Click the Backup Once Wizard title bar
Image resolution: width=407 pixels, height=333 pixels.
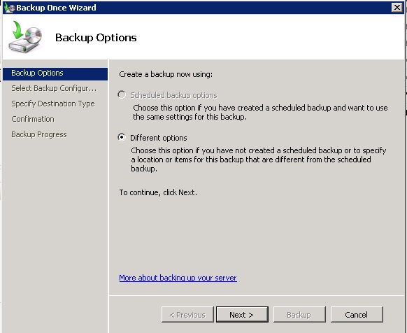click(x=203, y=8)
